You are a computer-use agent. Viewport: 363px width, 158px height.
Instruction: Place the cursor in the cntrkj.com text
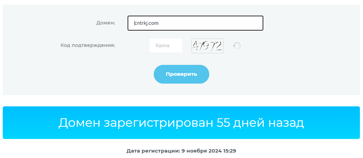tap(147, 23)
